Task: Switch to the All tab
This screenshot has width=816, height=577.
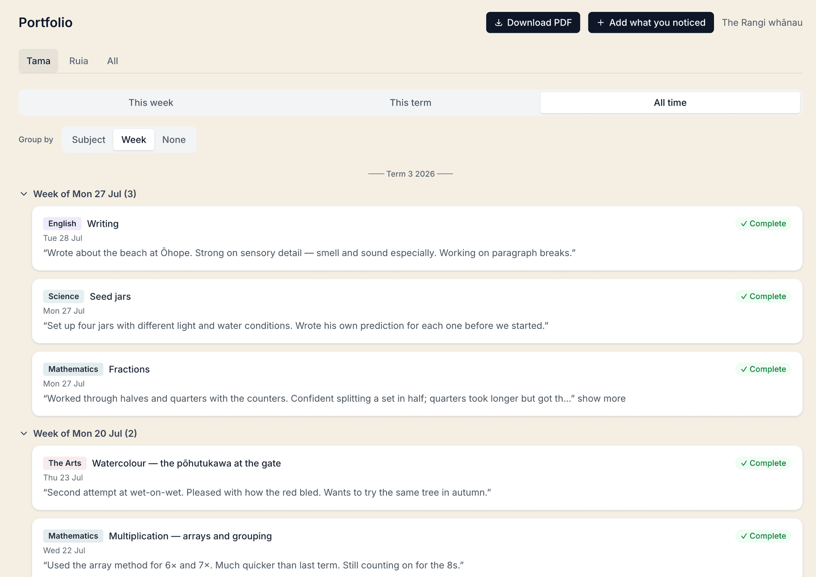Action: 112,61
